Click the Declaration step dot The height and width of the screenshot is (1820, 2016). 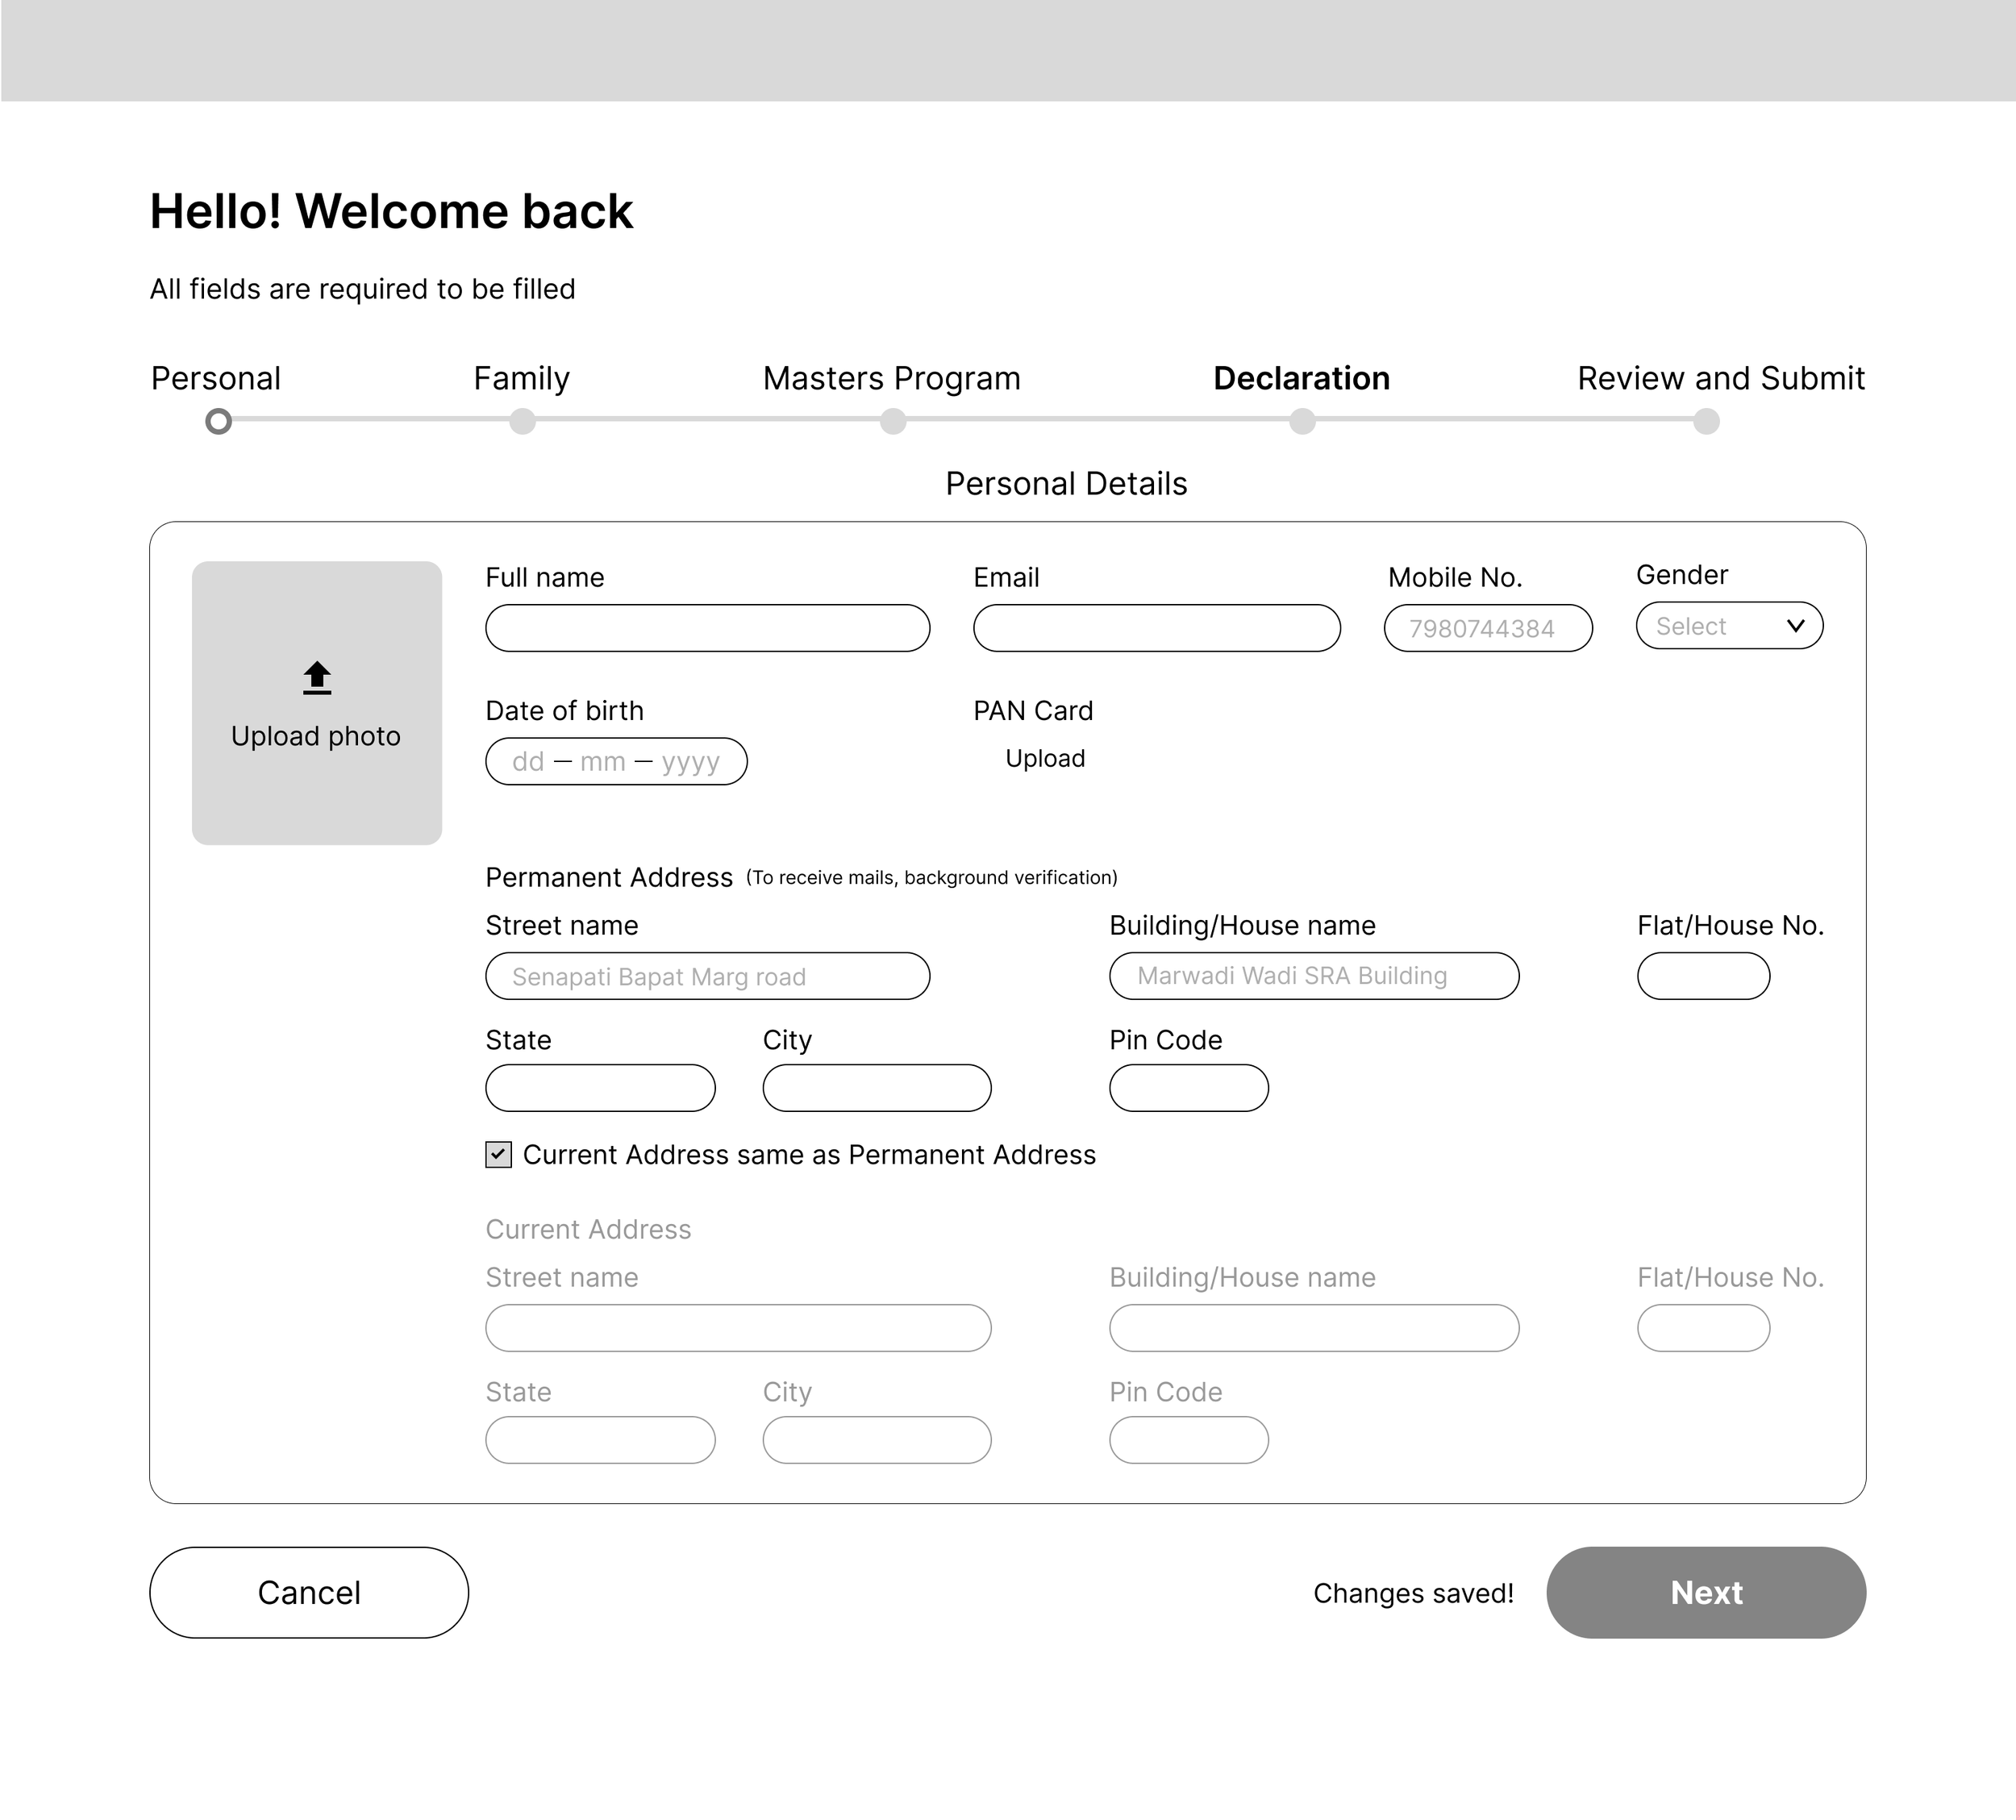pyautogui.click(x=1302, y=421)
